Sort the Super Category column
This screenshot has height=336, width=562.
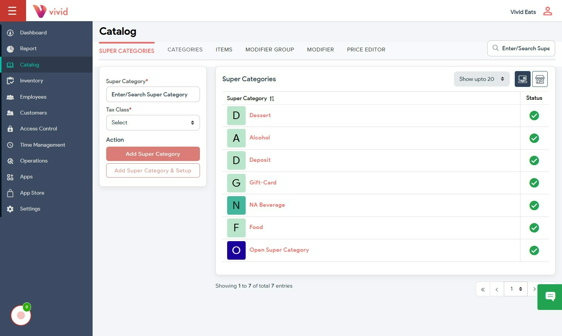272,99
